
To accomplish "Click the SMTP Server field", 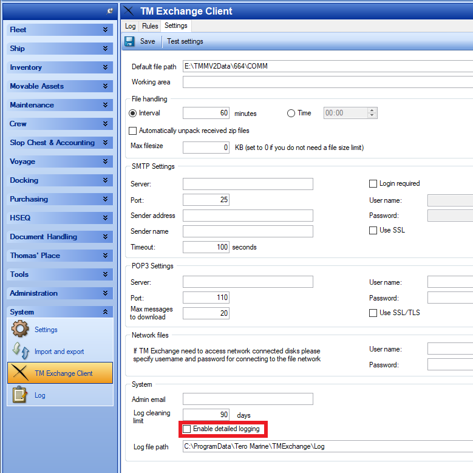I will tap(248, 184).
